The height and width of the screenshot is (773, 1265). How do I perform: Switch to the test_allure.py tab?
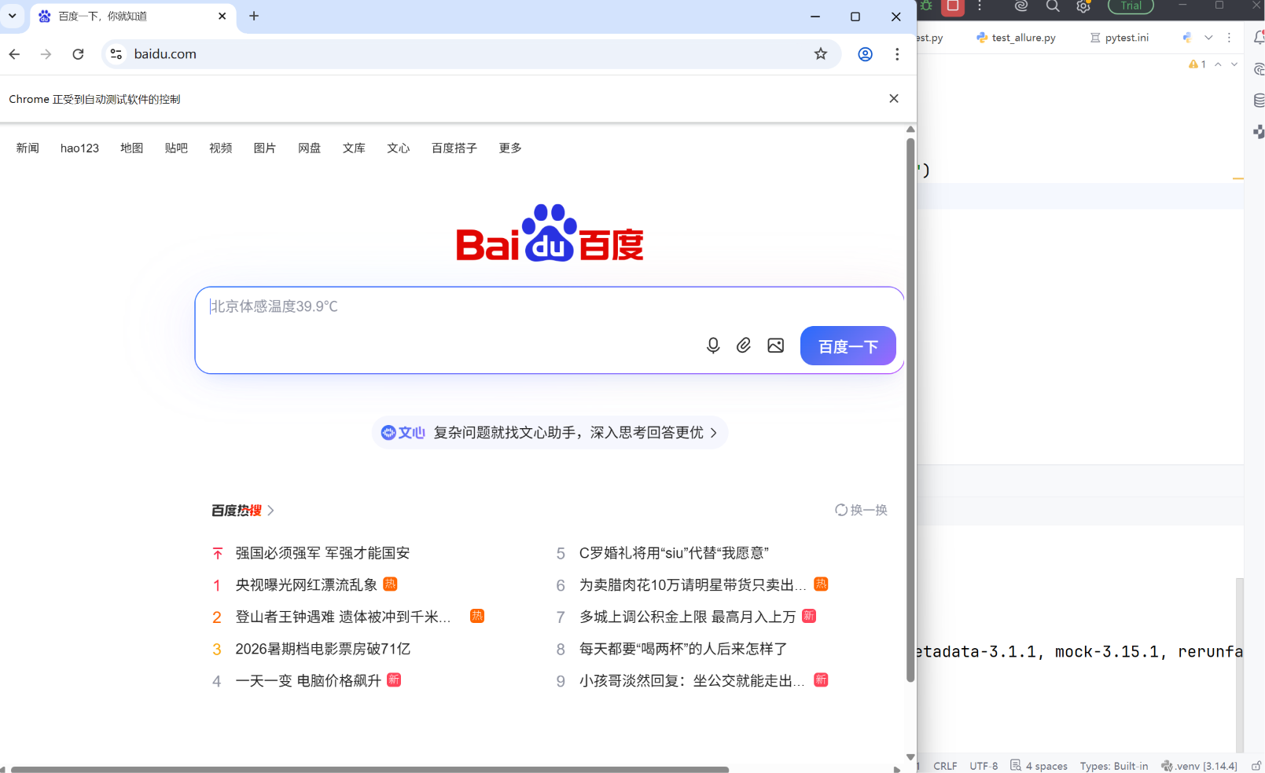[1016, 38]
